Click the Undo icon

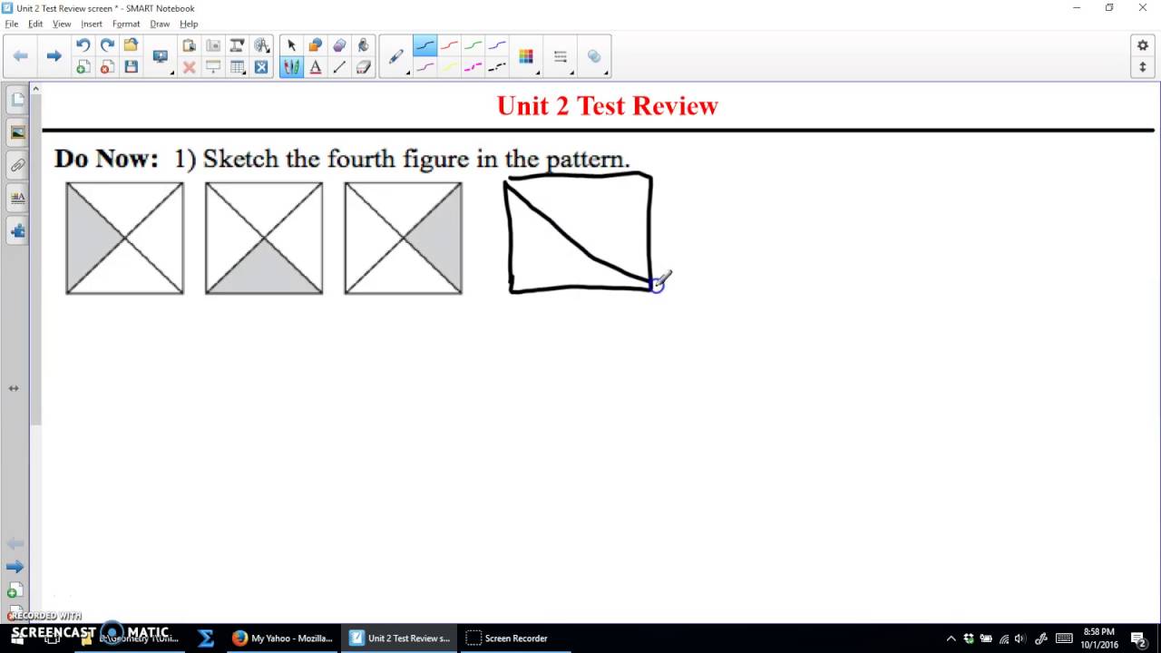point(83,45)
